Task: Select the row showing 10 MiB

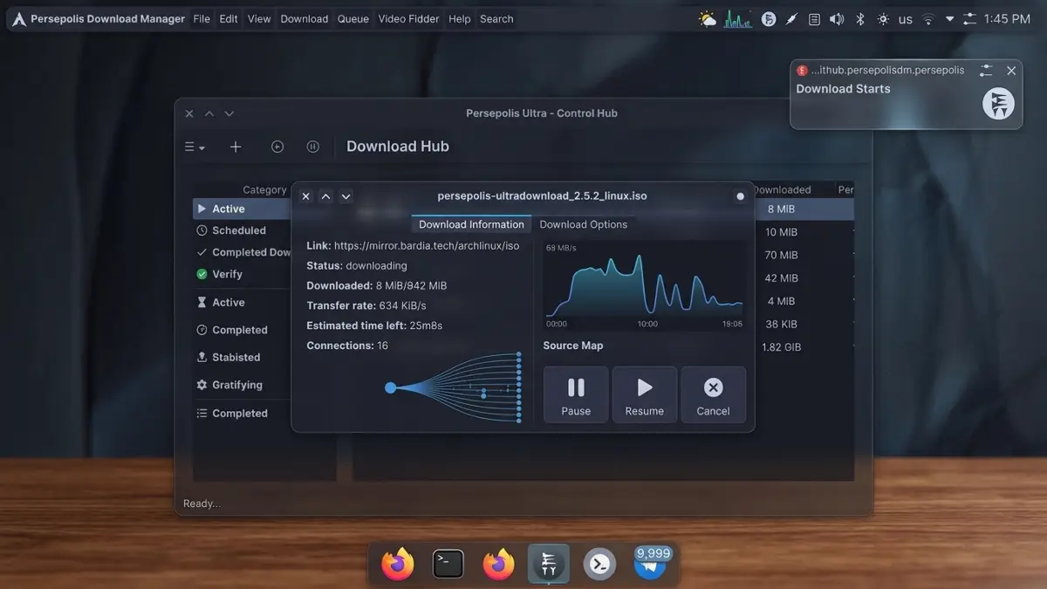Action: (782, 232)
